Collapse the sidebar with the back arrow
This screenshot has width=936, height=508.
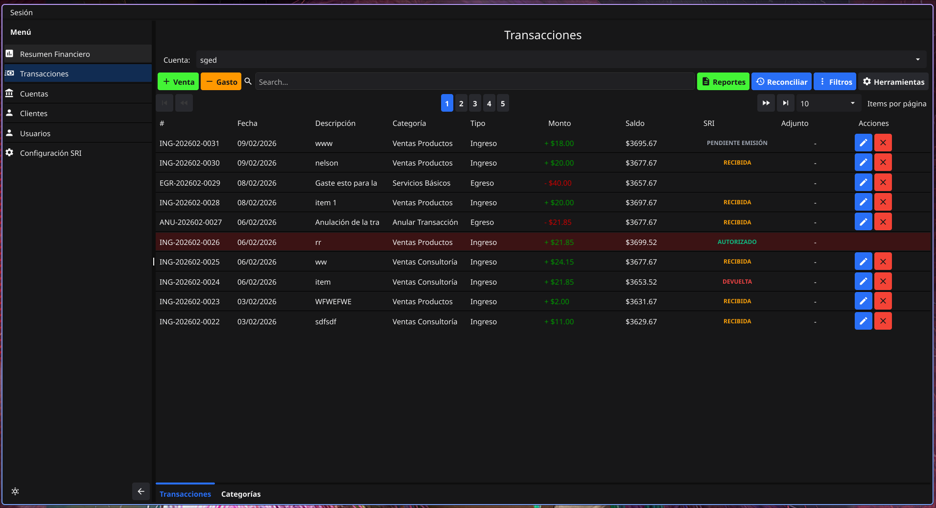coord(140,491)
